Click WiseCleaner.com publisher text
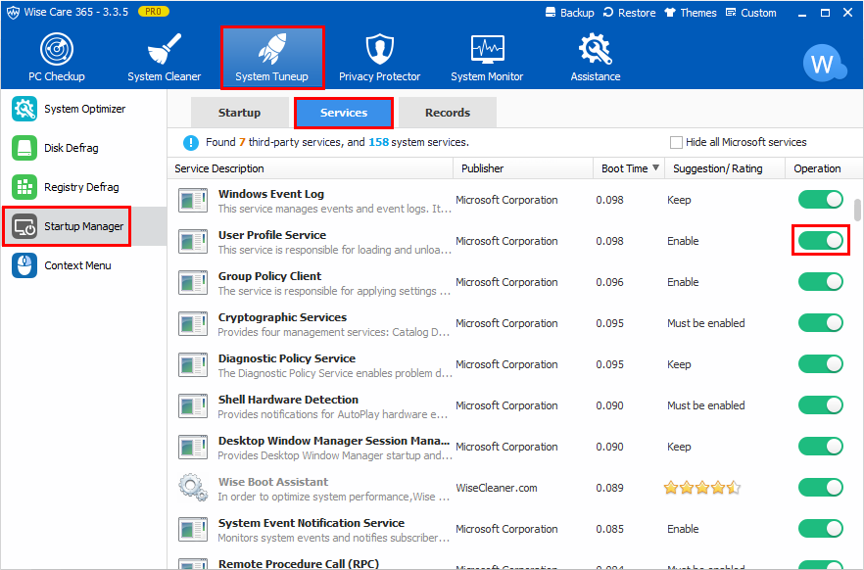The width and height of the screenshot is (864, 570). click(497, 488)
